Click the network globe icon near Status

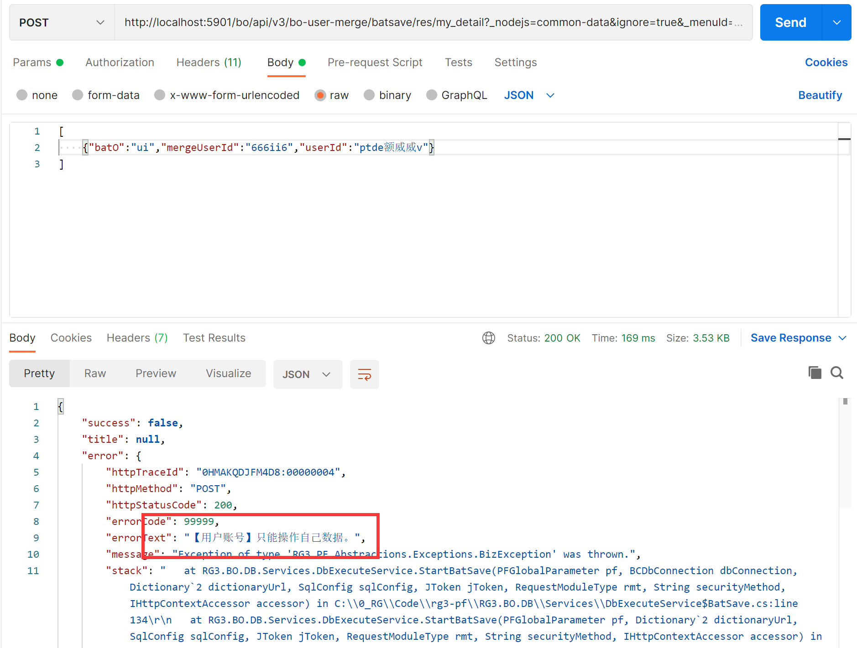click(489, 338)
